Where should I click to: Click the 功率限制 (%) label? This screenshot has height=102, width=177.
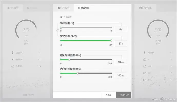point(67,23)
